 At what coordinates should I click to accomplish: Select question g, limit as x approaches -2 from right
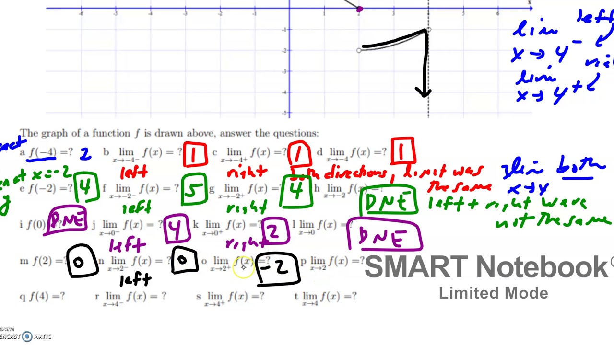coord(246,190)
